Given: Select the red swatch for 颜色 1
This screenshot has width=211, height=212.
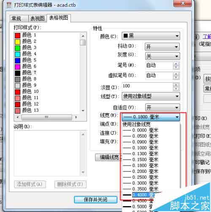Looking at the screenshot, I should pyautogui.click(x=18, y=35).
